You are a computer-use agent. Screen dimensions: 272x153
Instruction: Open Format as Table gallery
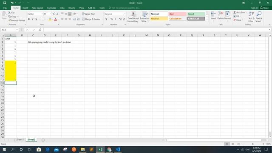(144, 17)
